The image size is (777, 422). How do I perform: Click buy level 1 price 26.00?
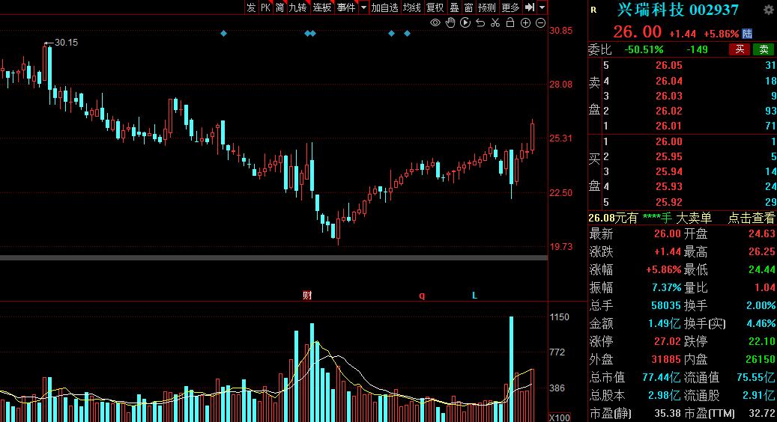coord(669,141)
